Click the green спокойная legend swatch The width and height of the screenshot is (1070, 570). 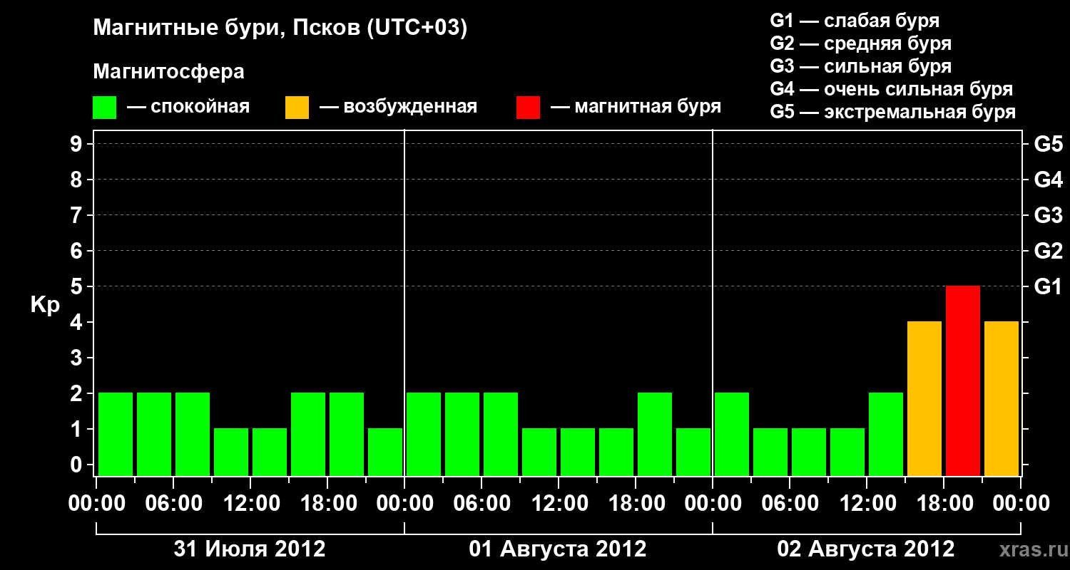105,108
